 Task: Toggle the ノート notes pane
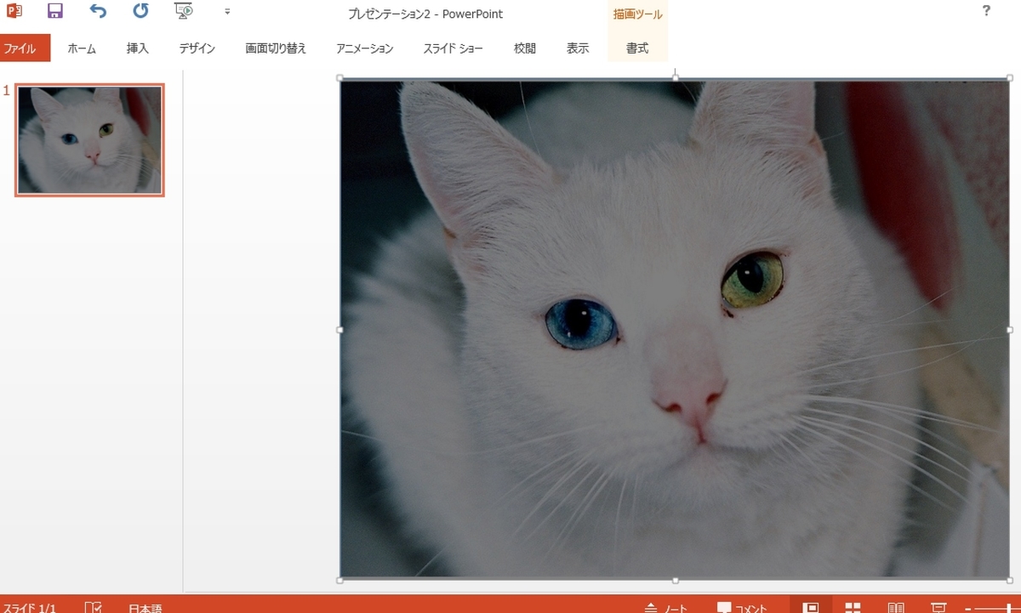coord(666,608)
